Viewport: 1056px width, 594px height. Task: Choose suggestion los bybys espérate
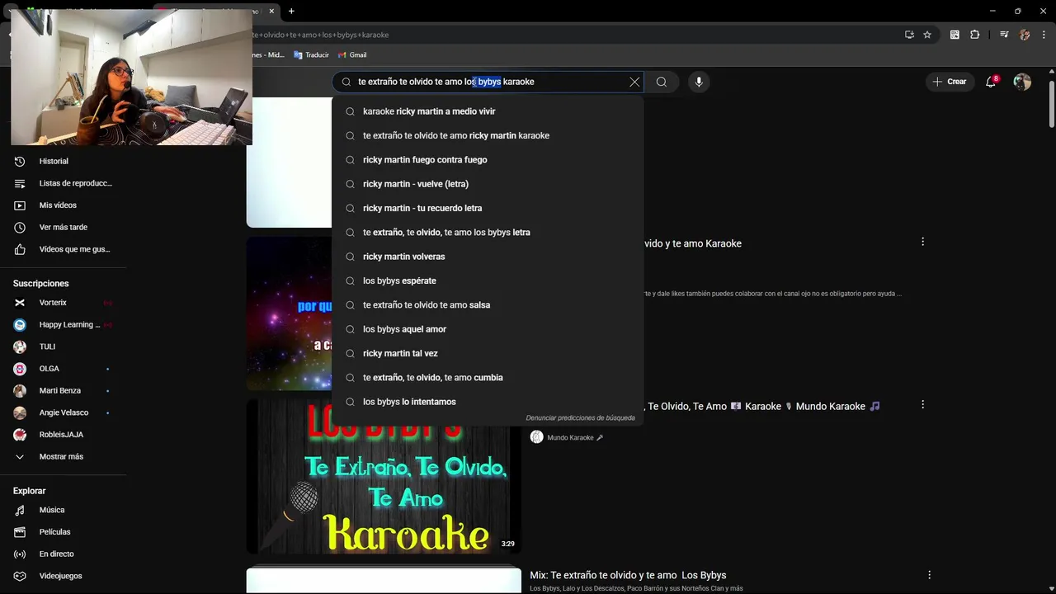[x=488, y=280]
